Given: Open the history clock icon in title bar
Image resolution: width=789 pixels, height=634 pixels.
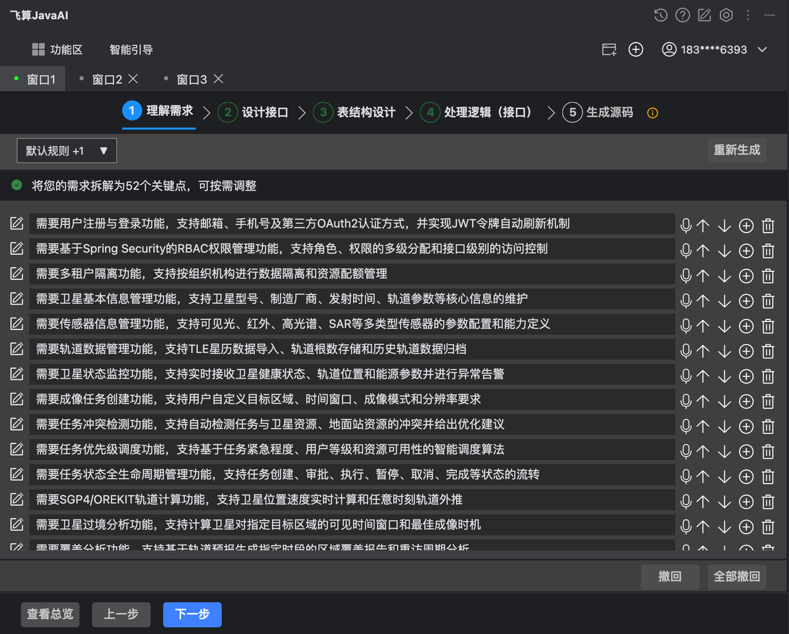Looking at the screenshot, I should 661,15.
